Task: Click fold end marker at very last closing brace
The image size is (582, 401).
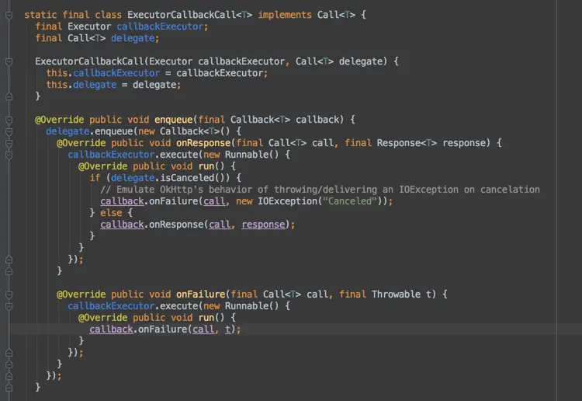Action: click(9, 387)
